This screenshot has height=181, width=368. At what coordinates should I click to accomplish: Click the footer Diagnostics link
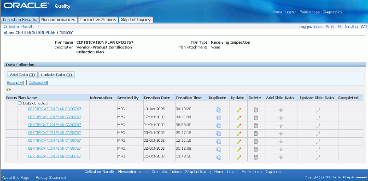275,172
